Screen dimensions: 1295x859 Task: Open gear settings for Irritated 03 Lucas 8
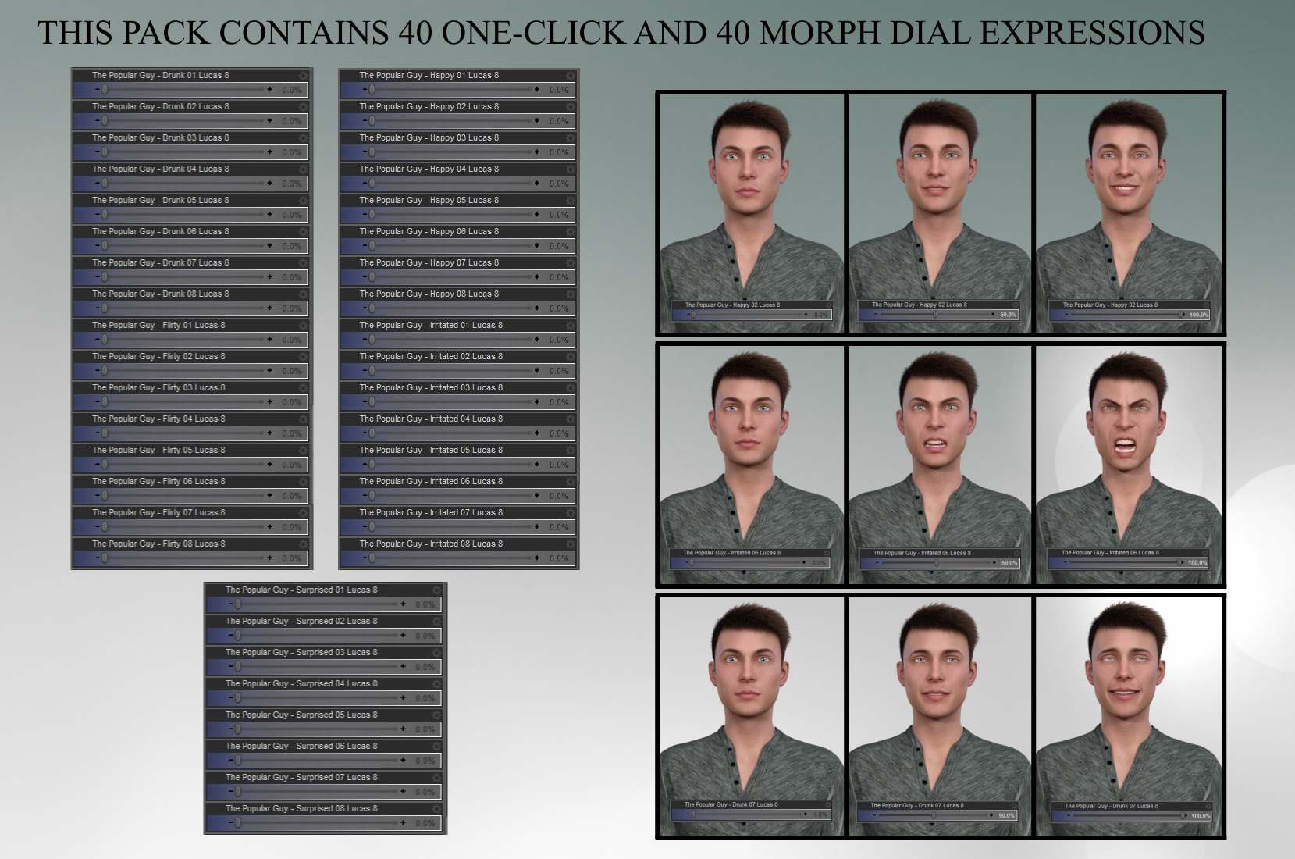point(571,388)
